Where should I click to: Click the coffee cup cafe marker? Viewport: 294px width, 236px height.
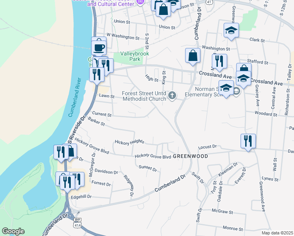[99, 48]
